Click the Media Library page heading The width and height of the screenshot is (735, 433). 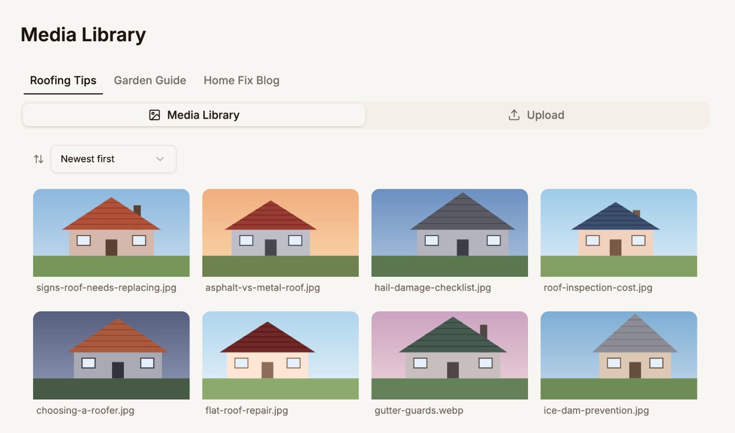point(83,35)
